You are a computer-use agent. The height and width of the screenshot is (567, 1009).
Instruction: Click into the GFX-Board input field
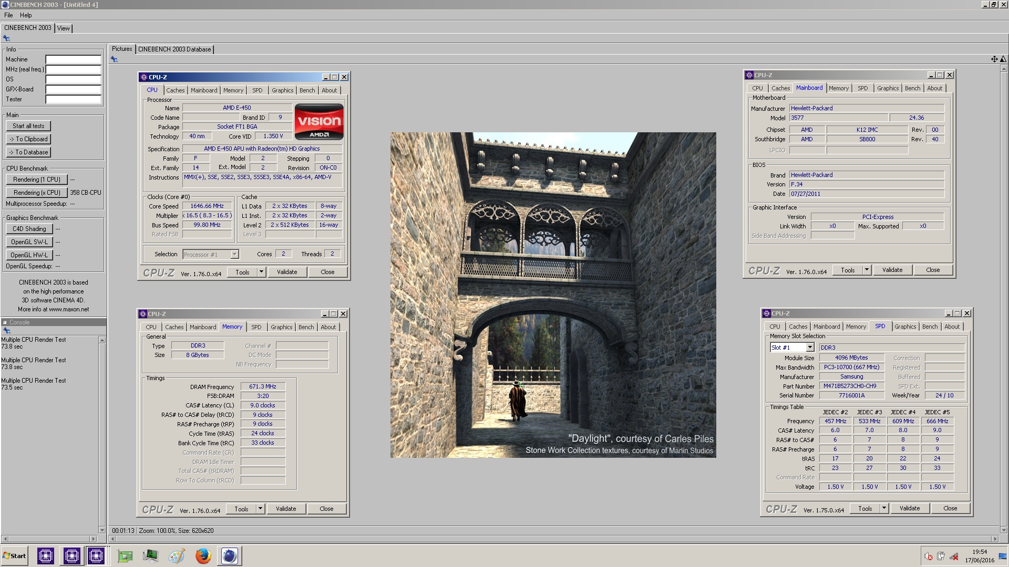[x=73, y=89]
